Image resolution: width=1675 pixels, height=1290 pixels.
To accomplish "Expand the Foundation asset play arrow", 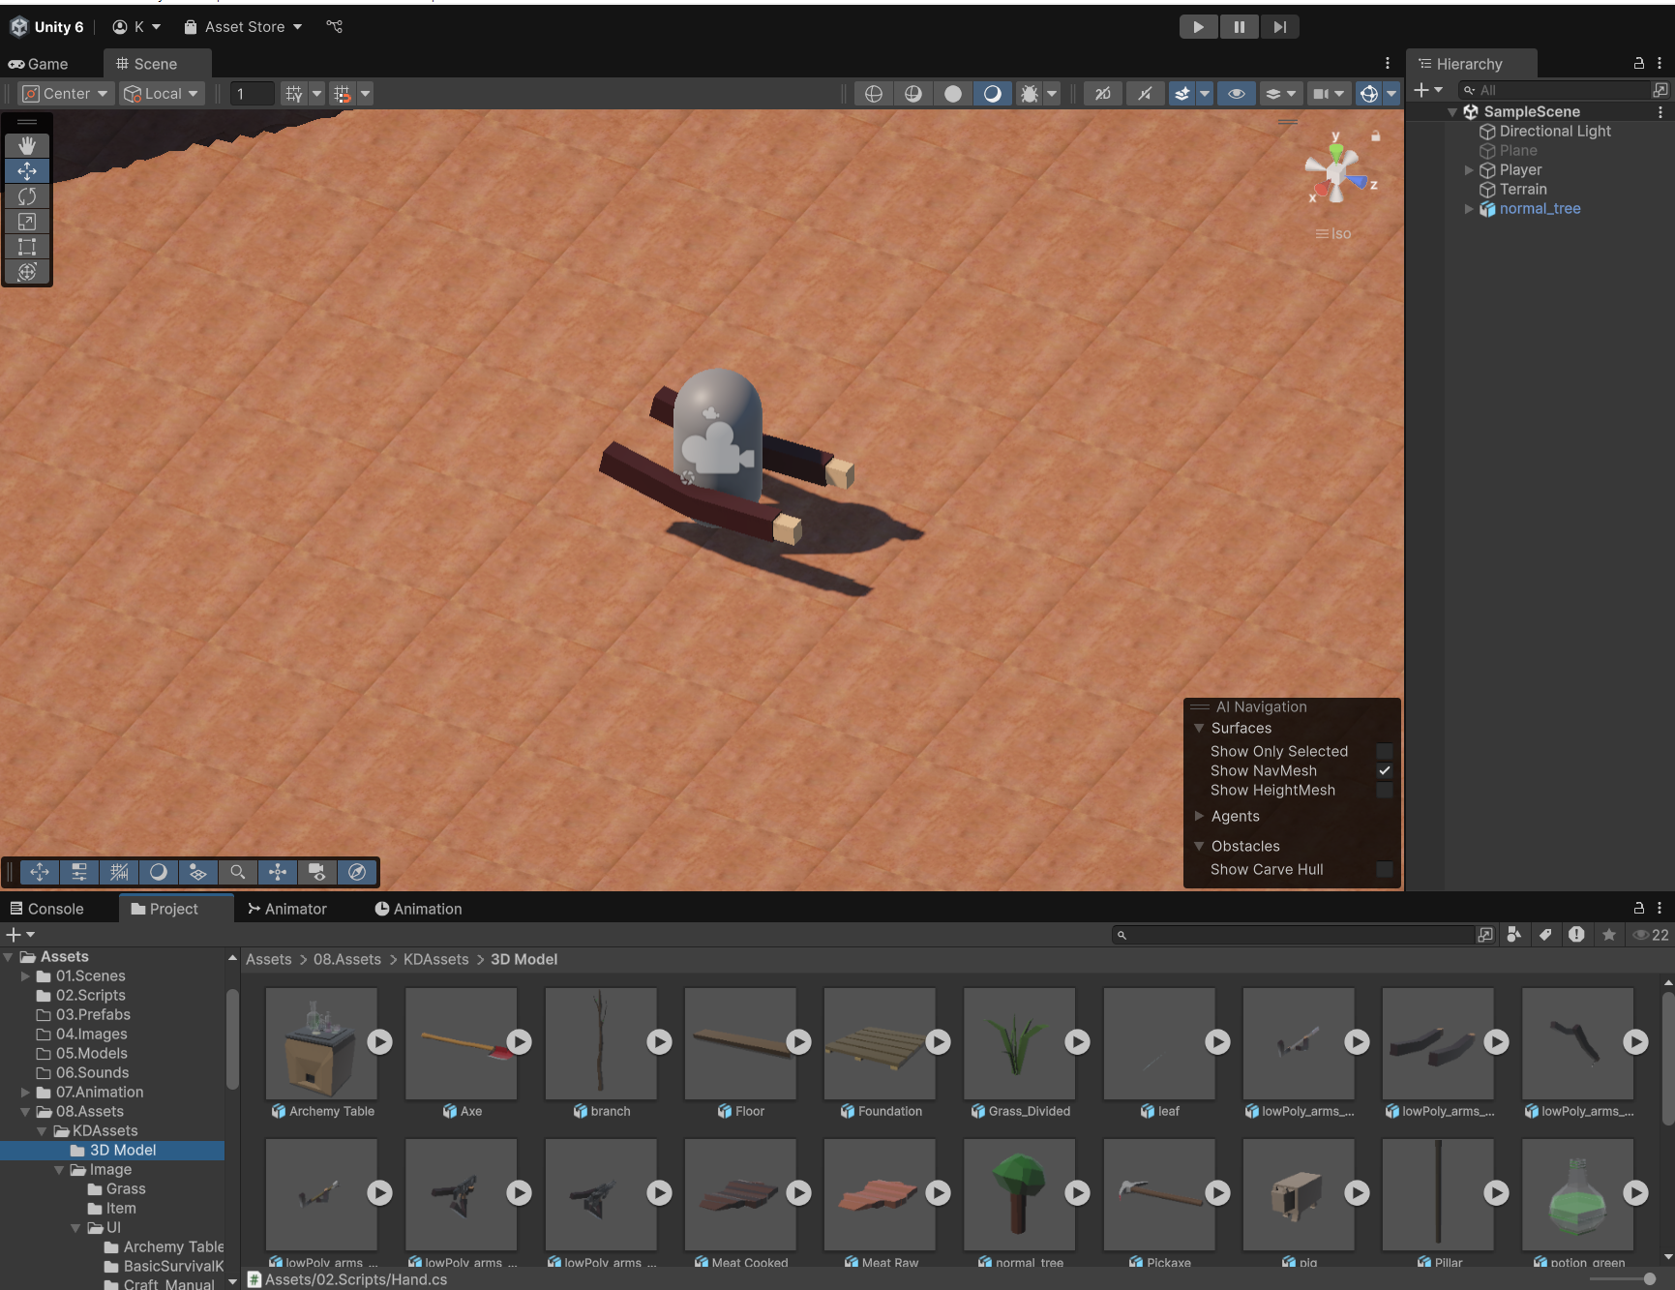I will click(938, 1041).
